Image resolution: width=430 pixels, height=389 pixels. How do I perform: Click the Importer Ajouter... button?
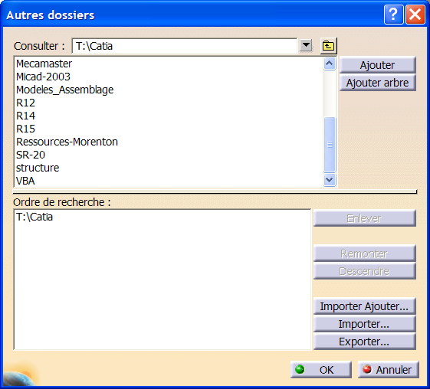(364, 306)
